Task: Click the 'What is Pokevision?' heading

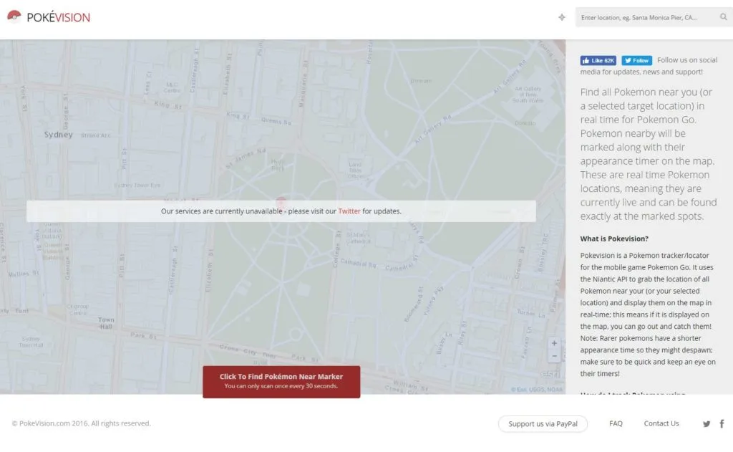Action: click(x=614, y=239)
